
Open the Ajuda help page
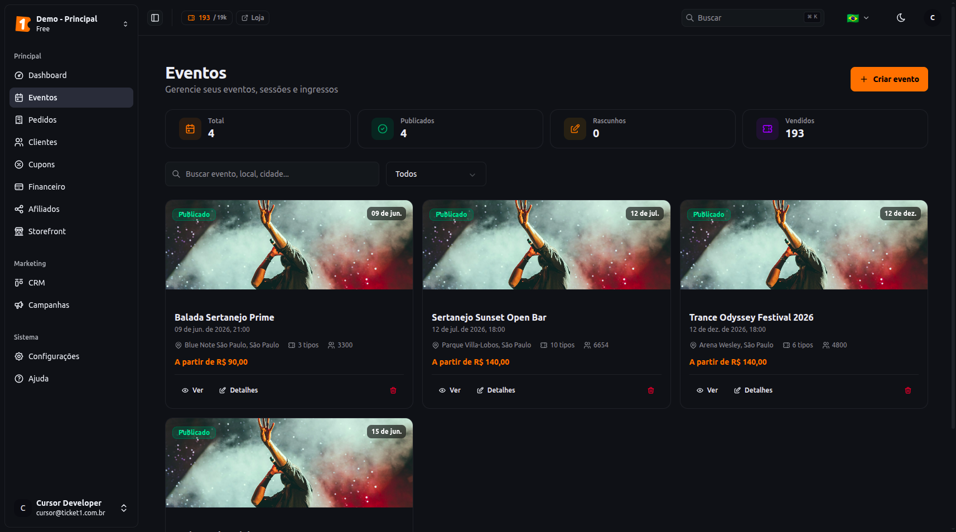pos(71,379)
